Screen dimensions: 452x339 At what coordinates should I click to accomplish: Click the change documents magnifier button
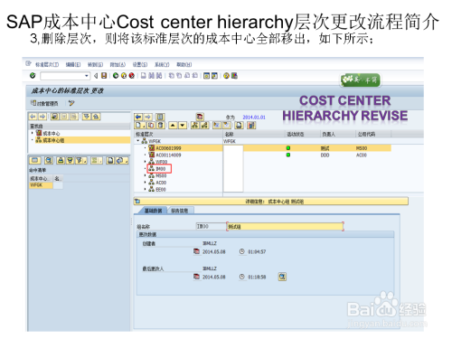282,277
